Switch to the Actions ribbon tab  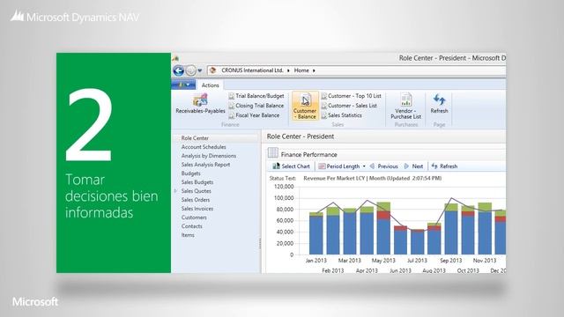click(x=210, y=85)
